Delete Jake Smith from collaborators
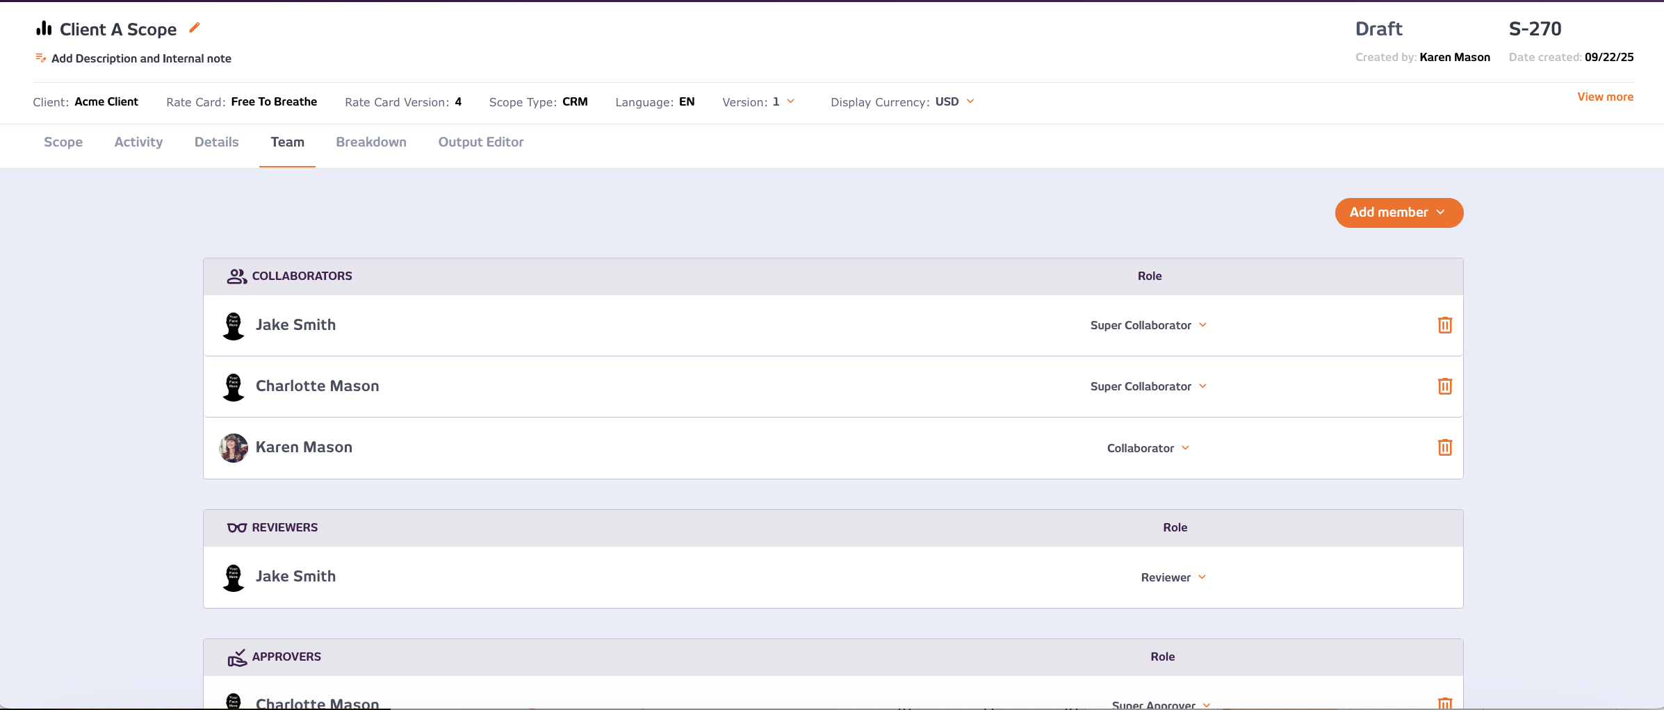The height and width of the screenshot is (710, 1664). [1444, 325]
